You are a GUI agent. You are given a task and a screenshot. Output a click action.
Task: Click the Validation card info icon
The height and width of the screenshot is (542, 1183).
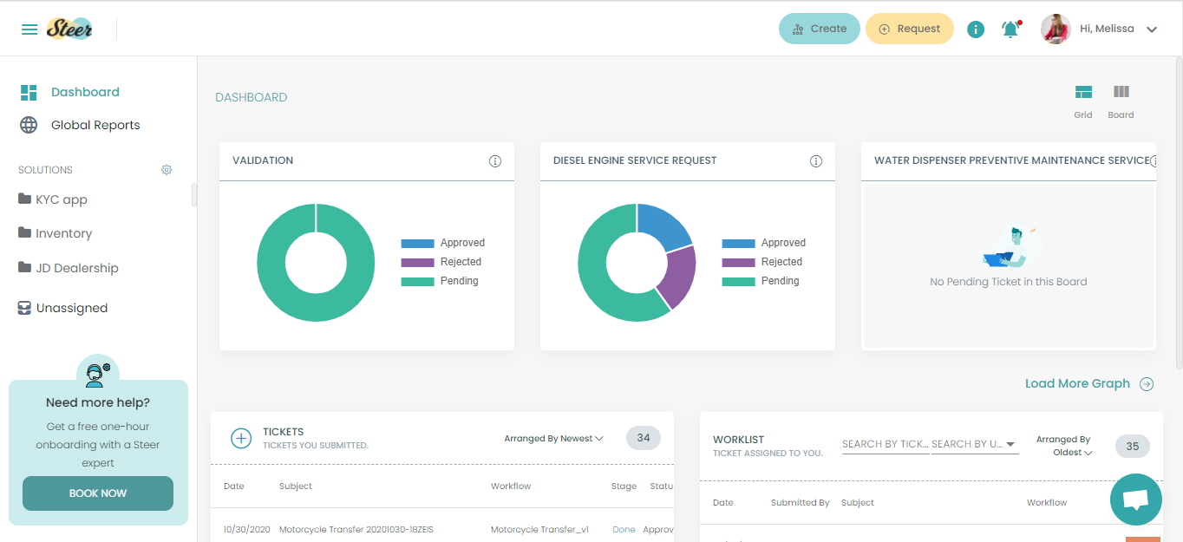click(495, 161)
